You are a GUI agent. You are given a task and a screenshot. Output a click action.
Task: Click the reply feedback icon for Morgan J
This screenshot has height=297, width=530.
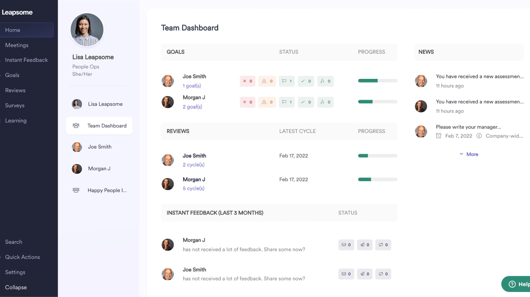(x=383, y=245)
